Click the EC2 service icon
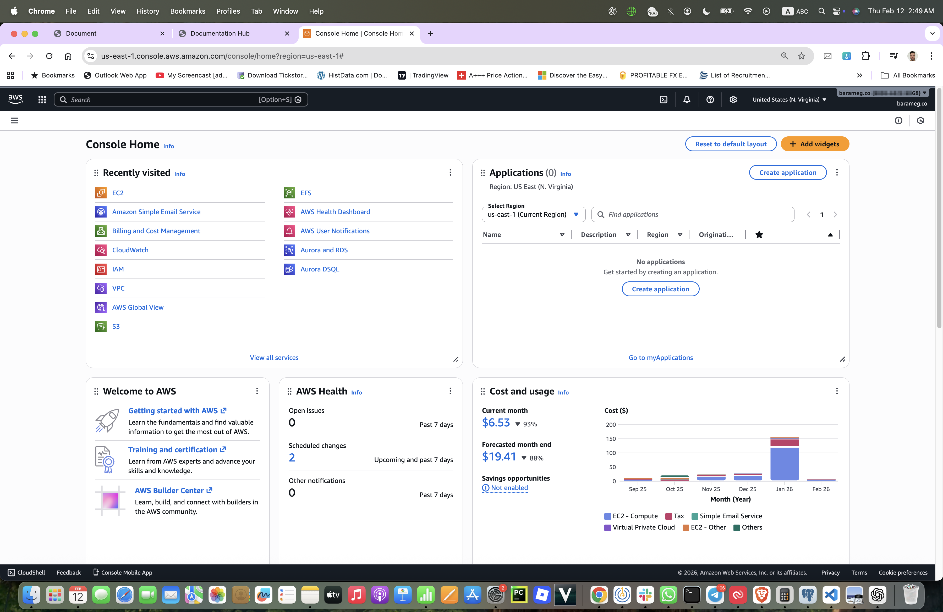Image resolution: width=943 pixels, height=612 pixels. 101,193
